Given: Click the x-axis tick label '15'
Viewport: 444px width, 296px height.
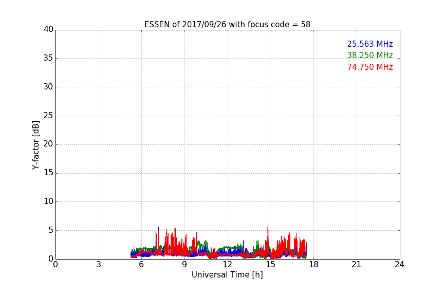Looking at the screenshot, I should (x=271, y=265).
